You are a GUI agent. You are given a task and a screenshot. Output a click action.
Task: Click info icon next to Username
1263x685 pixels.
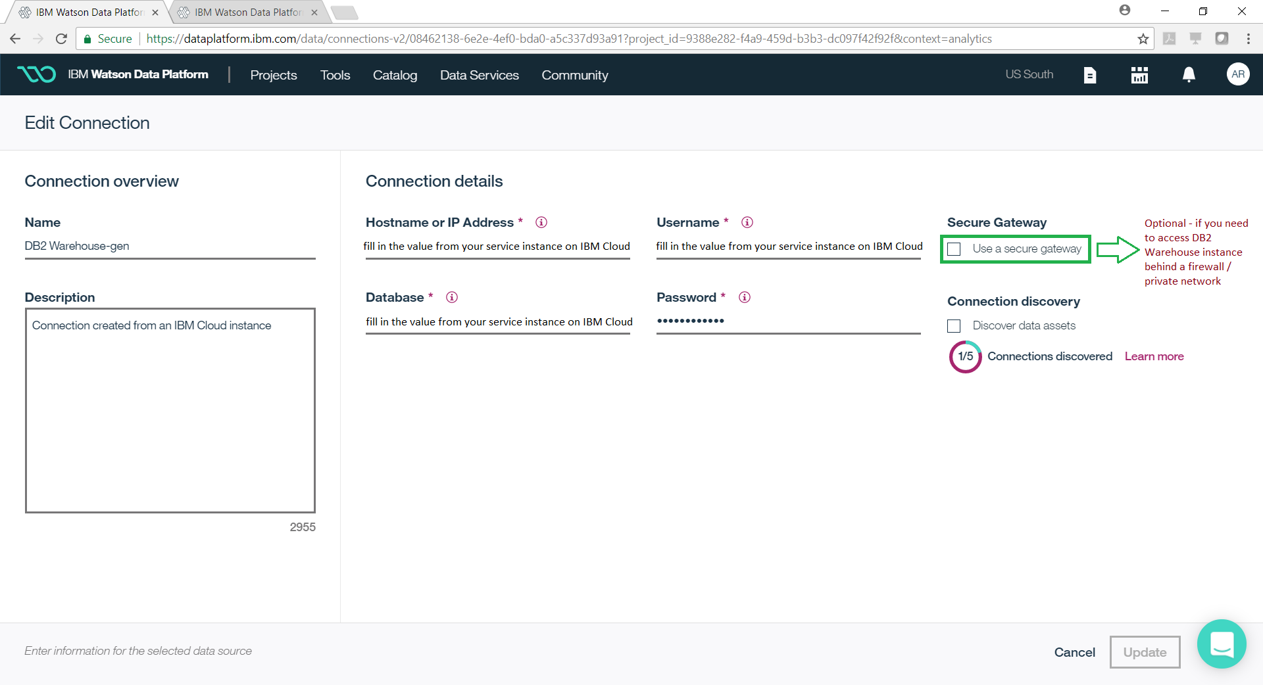(x=747, y=222)
